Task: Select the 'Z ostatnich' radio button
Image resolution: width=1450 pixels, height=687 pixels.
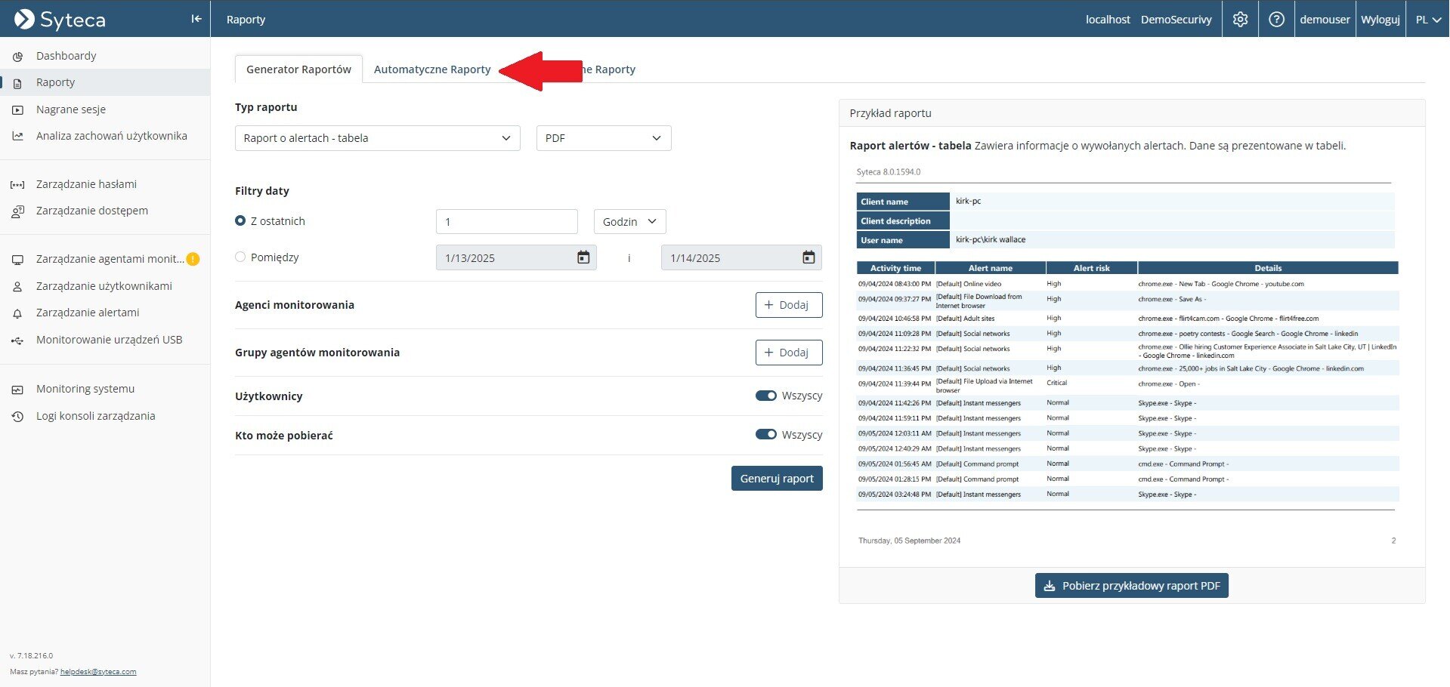Action: [240, 221]
